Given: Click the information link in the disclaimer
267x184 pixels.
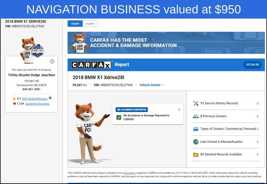Looking at the screenshot, I should coord(129,173).
